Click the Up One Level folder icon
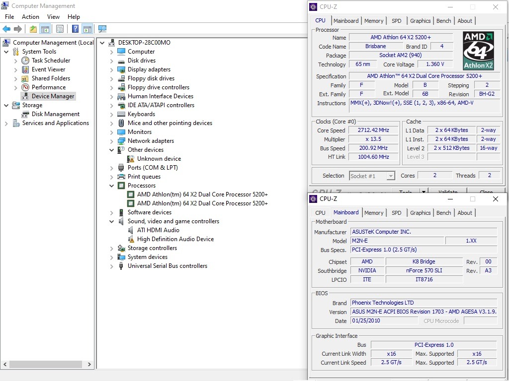This screenshot has width=509, height=381. pyautogui.click(x=33, y=29)
